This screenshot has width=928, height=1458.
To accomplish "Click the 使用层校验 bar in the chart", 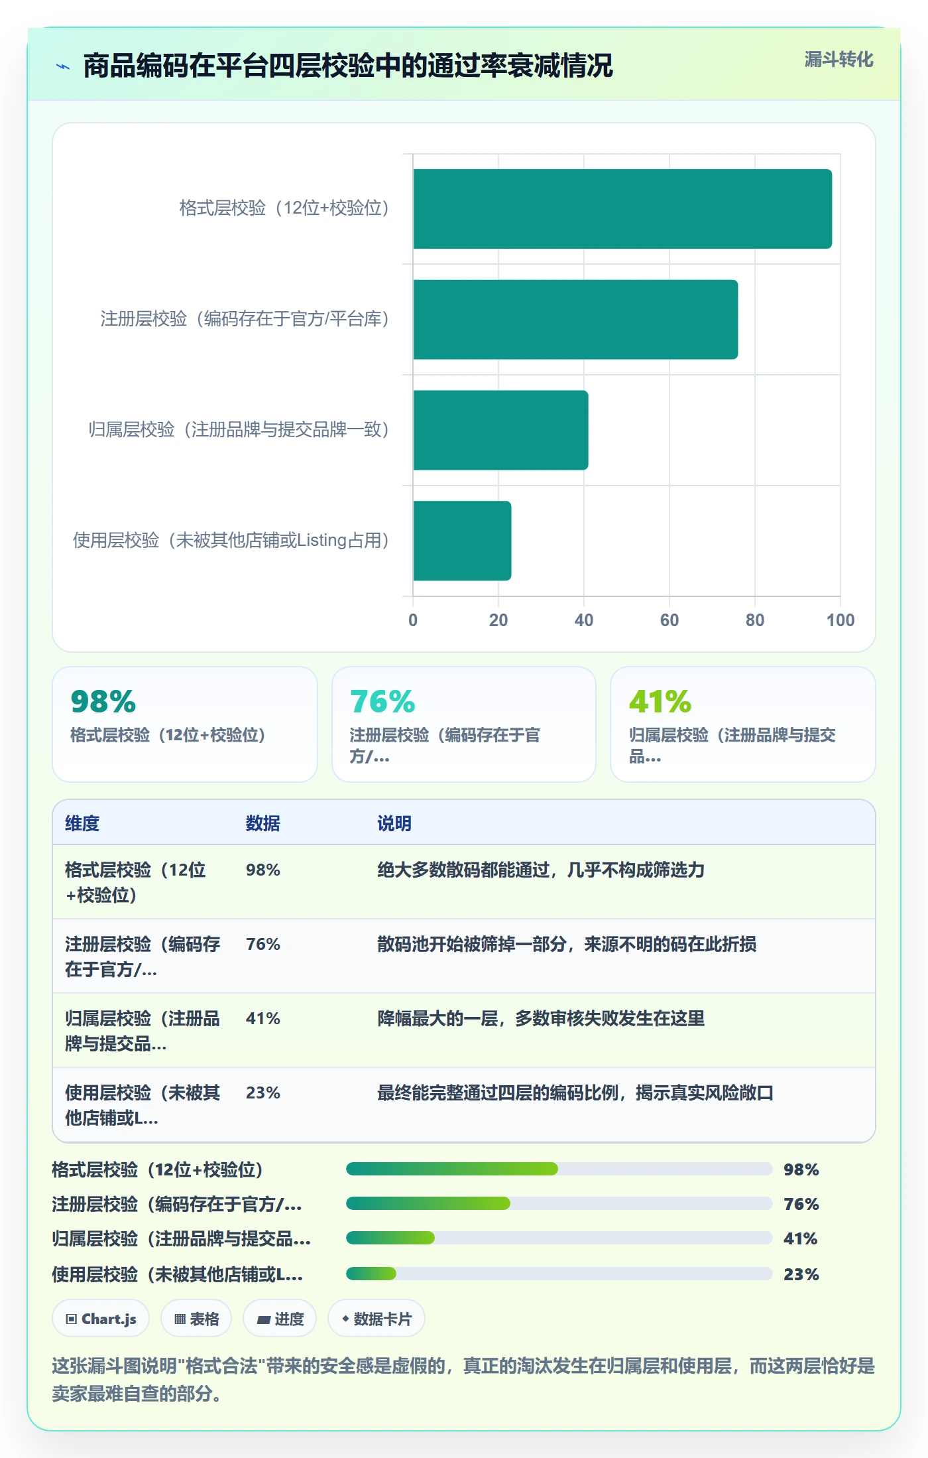I will click(x=462, y=541).
